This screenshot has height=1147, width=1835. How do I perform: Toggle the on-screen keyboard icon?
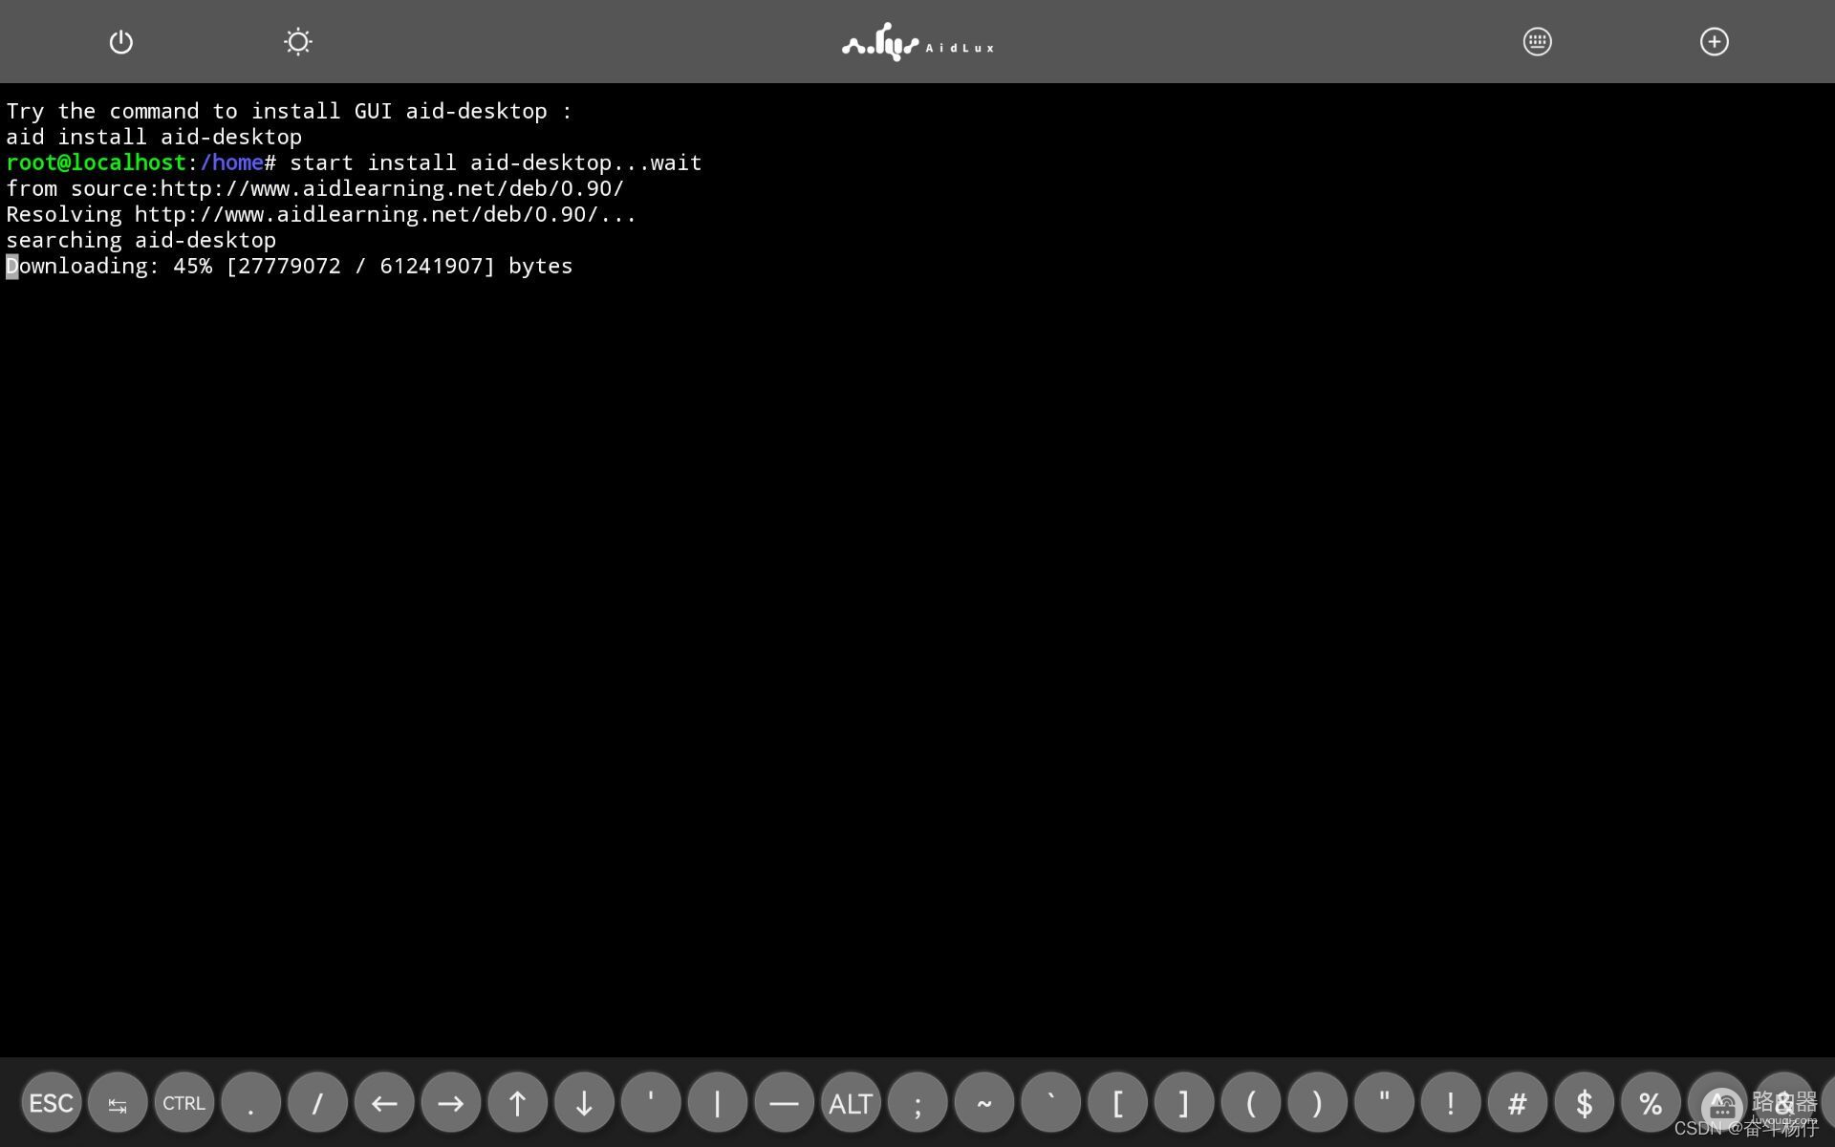pyautogui.click(x=1537, y=42)
